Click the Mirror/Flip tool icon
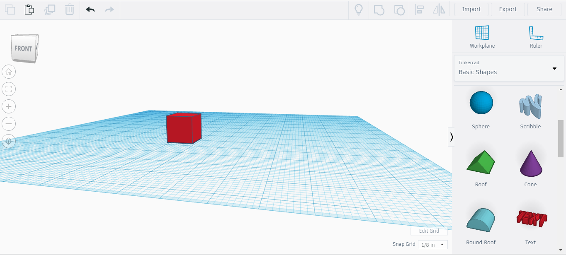 [x=439, y=10]
